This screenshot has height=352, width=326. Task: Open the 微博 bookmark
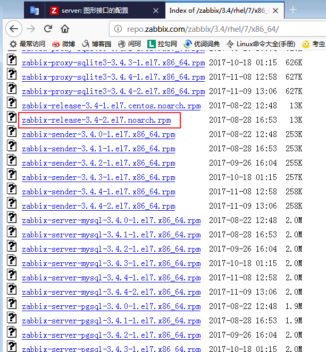(x=63, y=44)
